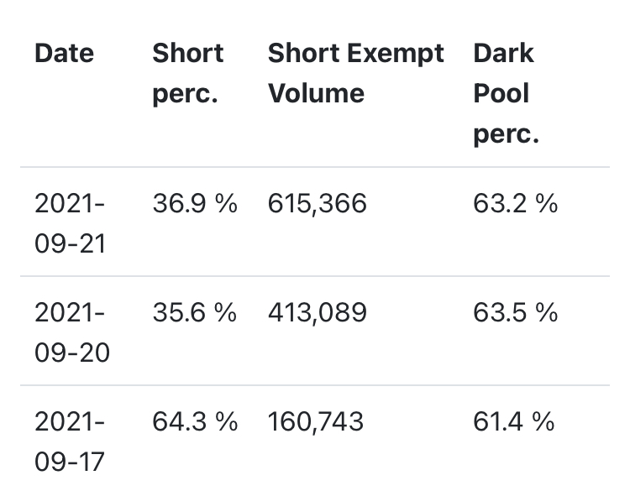Click the 36.9 % short percentage value

pos(194,203)
